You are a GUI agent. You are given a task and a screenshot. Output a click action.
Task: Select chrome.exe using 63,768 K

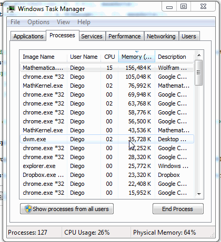107,103
